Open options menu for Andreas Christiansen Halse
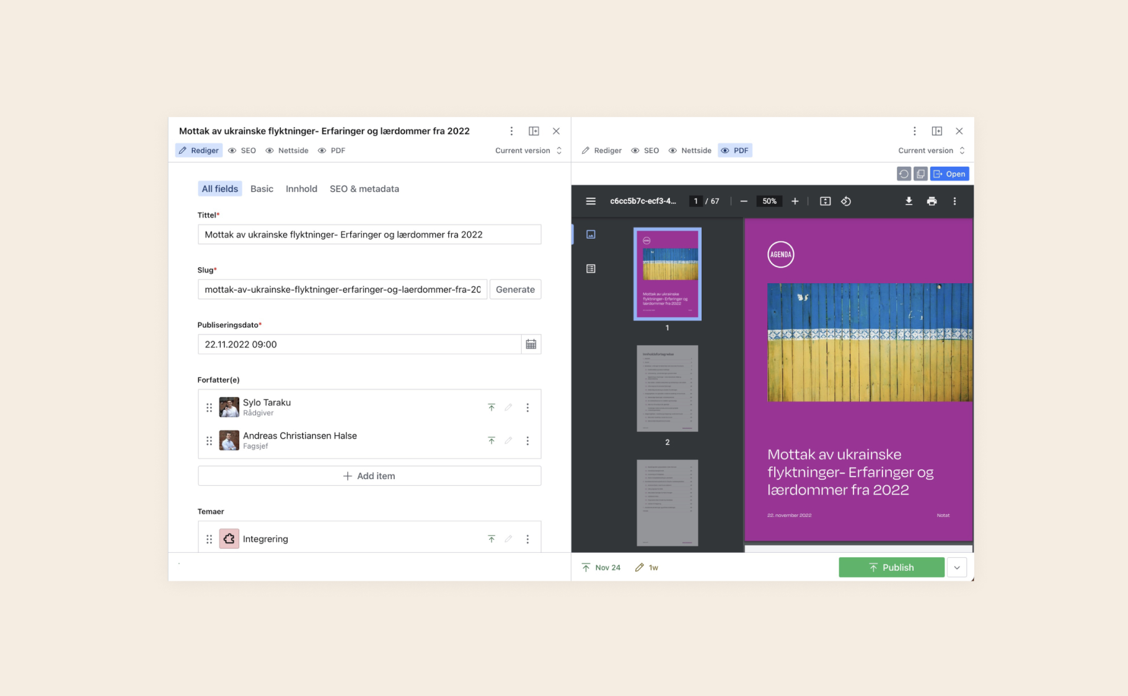 (527, 441)
